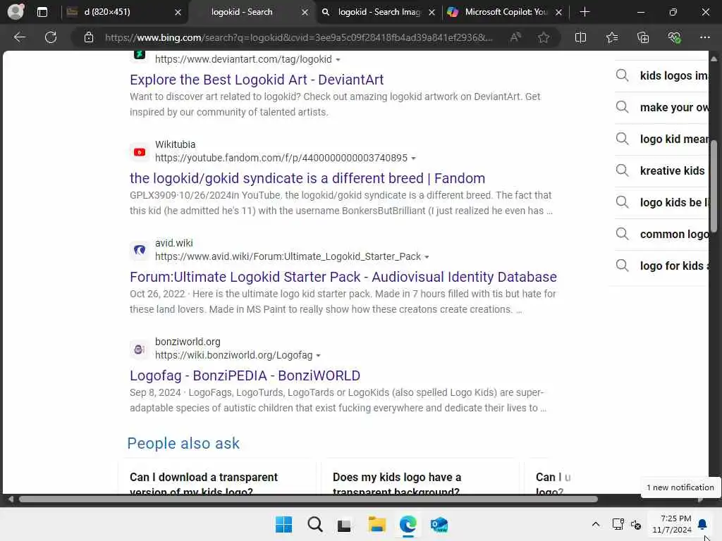Open Windows taskbar Search
Viewport: 722px width, 541px height.
[315, 524]
